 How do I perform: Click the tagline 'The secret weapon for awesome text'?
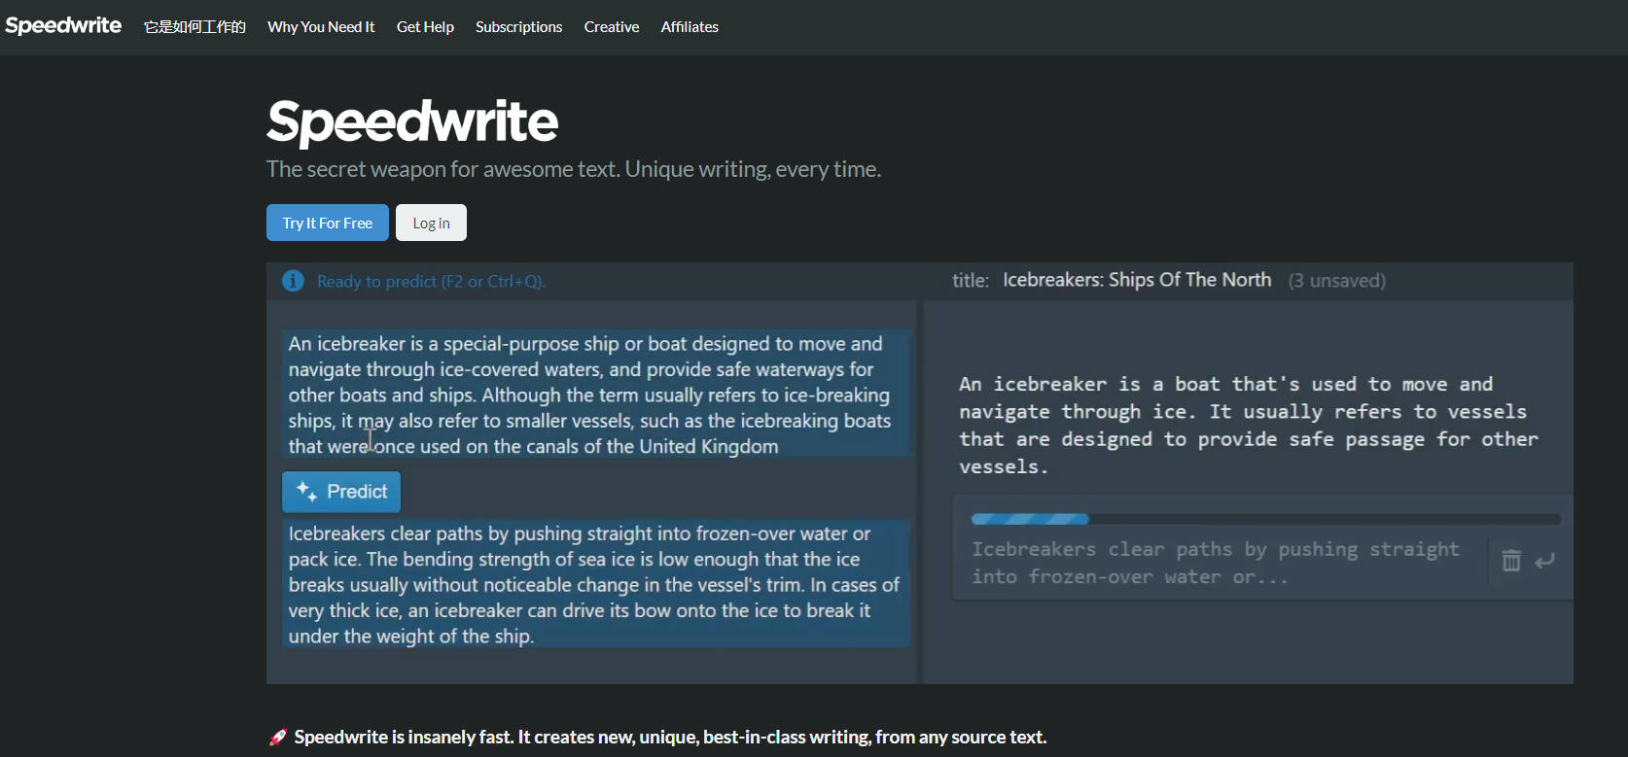[x=574, y=169]
